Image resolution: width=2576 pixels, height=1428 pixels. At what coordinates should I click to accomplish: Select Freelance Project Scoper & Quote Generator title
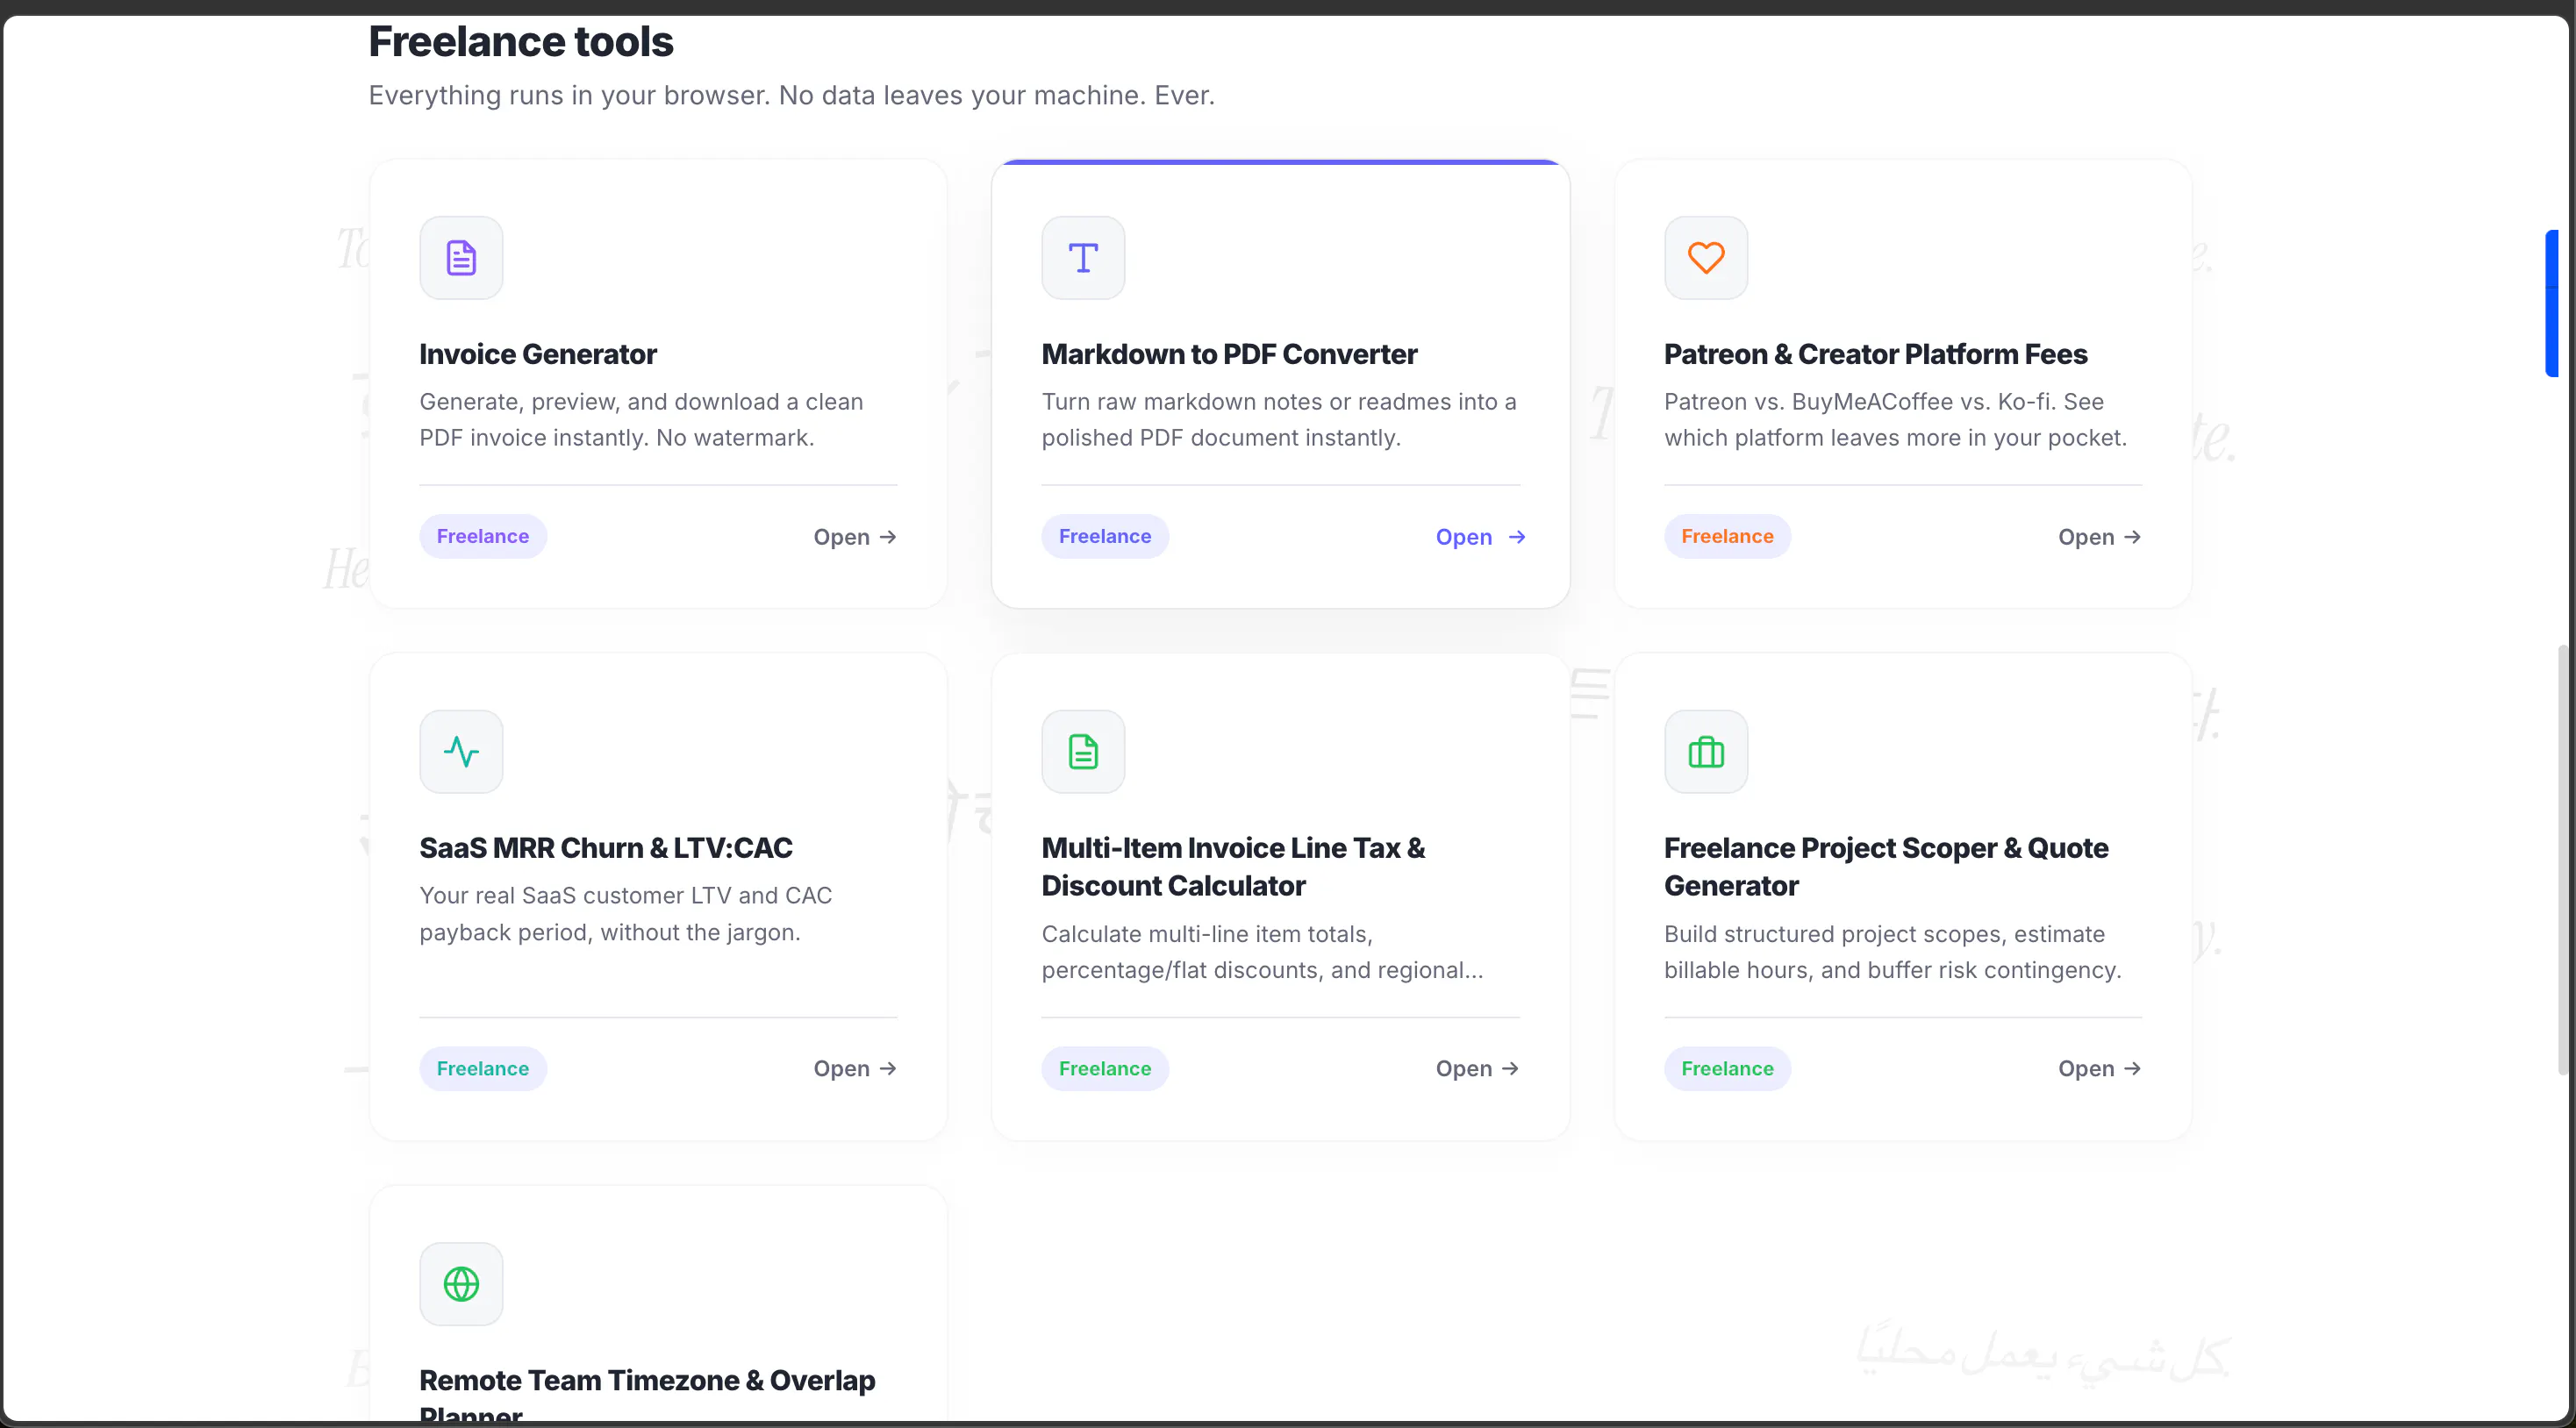pyautogui.click(x=1886, y=867)
